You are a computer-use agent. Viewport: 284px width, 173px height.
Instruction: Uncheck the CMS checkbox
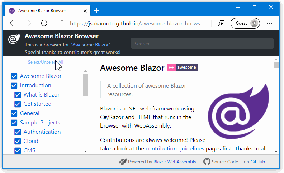click(18, 150)
